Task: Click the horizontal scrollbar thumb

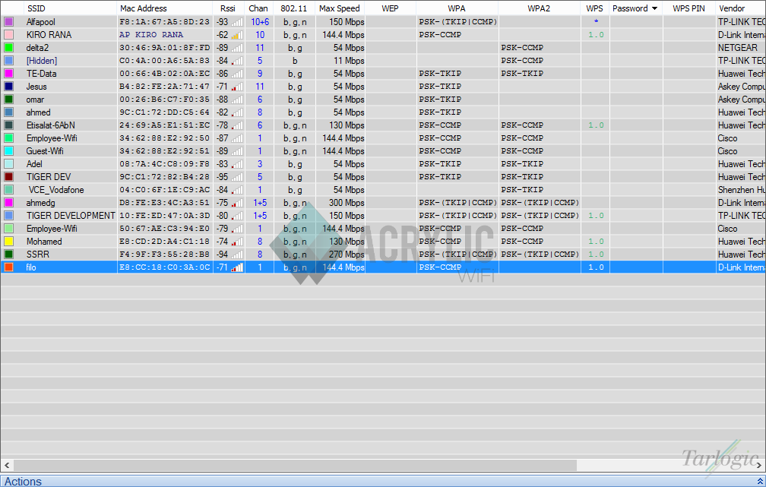Action: pos(295,465)
